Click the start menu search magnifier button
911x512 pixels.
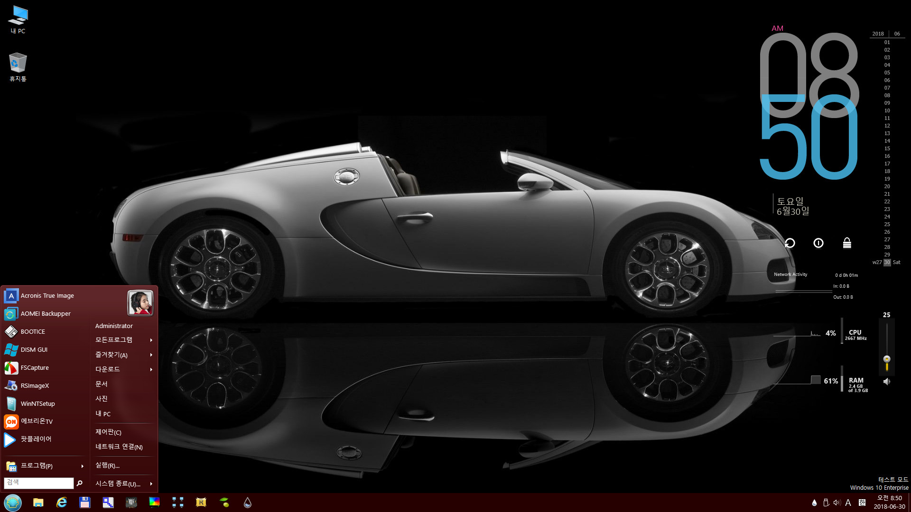point(80,483)
